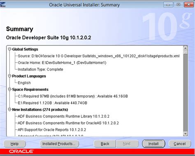The width and height of the screenshot is (195, 156).
Task: Click the summary list scrollbar track
Action: pyautogui.click(x=186, y=93)
